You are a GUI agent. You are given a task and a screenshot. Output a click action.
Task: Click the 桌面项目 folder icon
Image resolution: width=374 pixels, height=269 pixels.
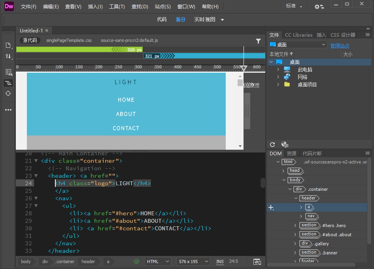[287, 85]
